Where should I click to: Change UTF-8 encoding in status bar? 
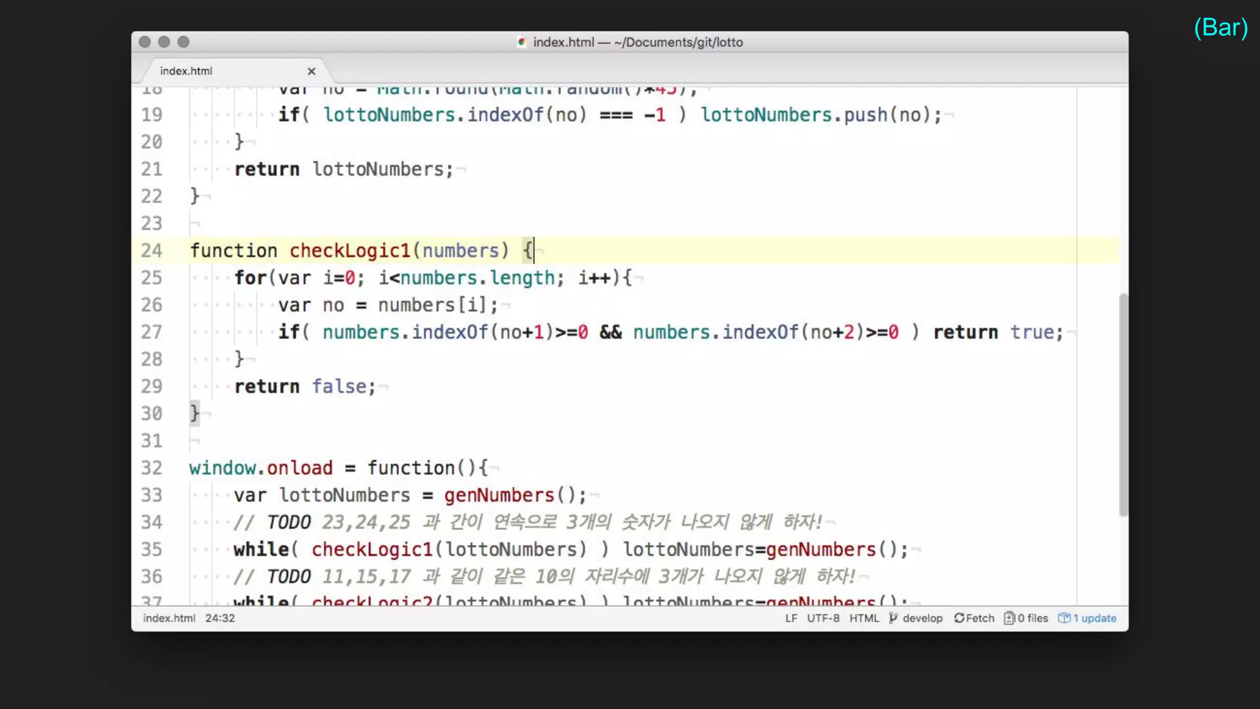pyautogui.click(x=823, y=618)
